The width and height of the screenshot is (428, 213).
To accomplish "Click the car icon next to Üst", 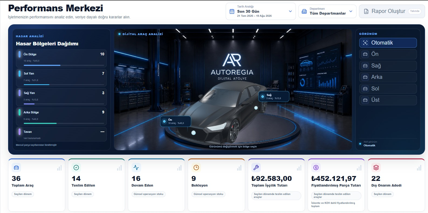I will click(x=365, y=100).
